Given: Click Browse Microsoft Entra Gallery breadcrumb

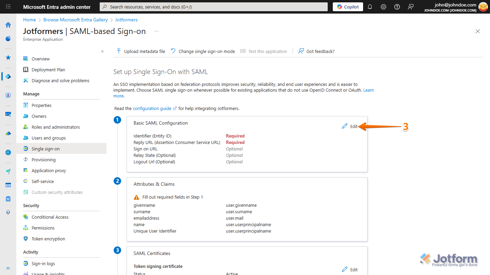Looking at the screenshot, I should [x=76, y=20].
